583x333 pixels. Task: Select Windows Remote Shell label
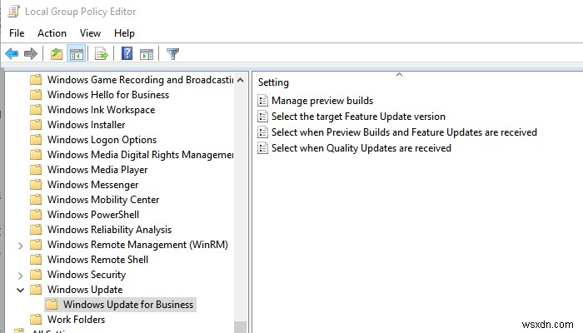tap(97, 260)
